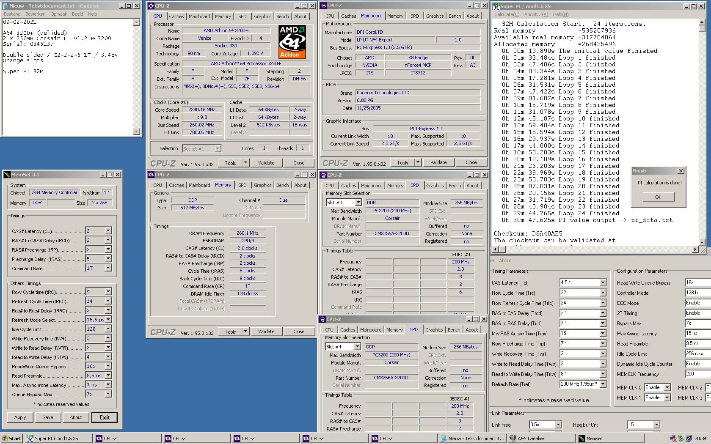711x444 pixels.
Task: Click Save in MemSet
Action: (48, 417)
